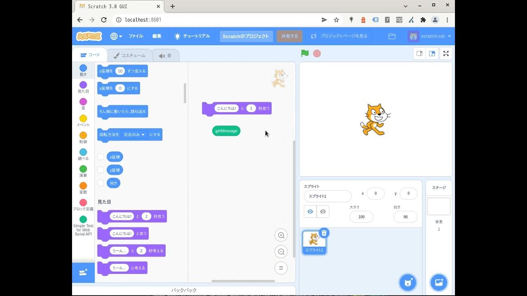This screenshot has width=527, height=296.
Task: Select the 演算 (Operators) block category
Action: pos(83,171)
